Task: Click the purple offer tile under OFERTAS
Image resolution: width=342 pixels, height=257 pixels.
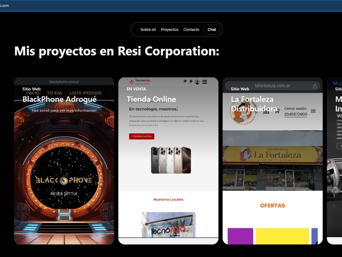Action: click(240, 236)
